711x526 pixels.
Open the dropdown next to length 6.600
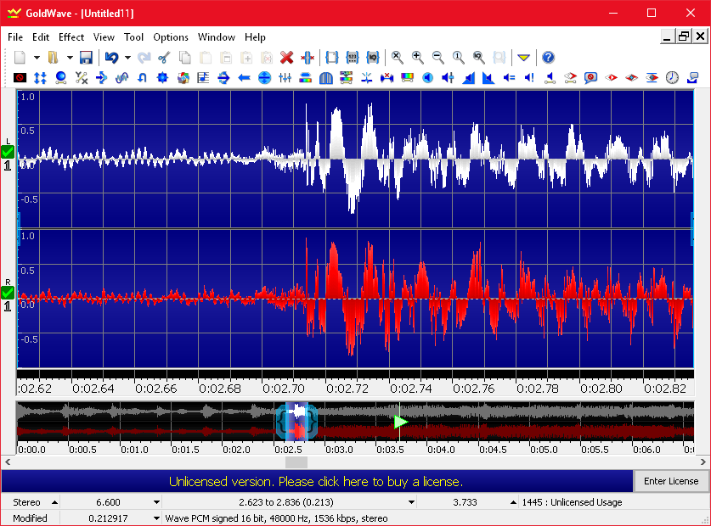pyautogui.click(x=156, y=502)
